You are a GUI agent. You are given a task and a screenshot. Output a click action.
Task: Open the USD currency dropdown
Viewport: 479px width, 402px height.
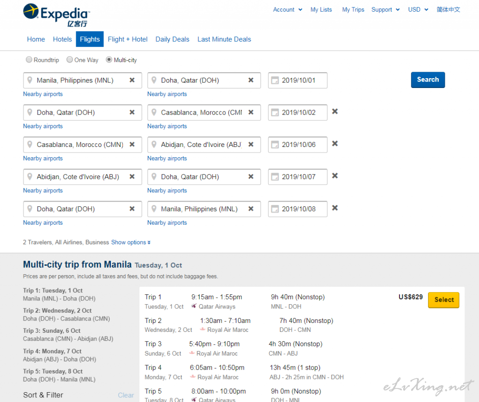click(x=418, y=9)
